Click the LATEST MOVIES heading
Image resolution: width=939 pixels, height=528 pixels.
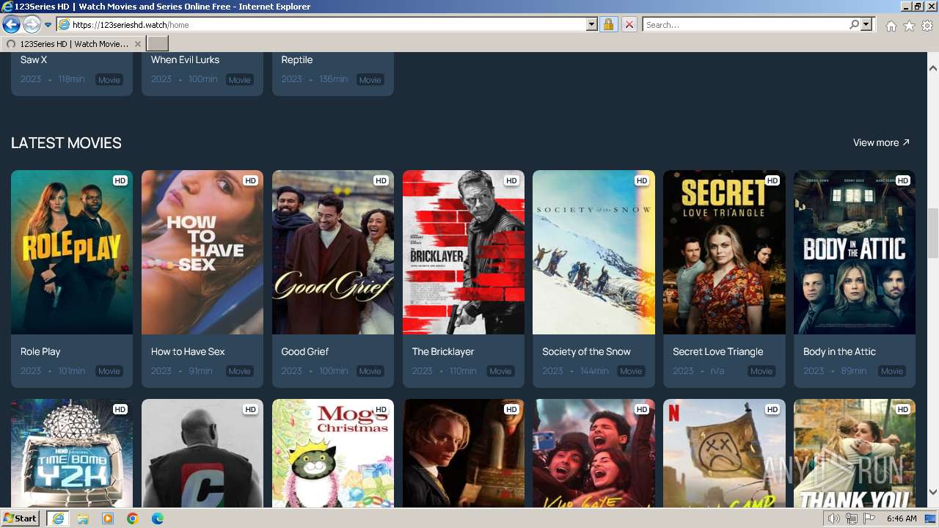click(66, 143)
